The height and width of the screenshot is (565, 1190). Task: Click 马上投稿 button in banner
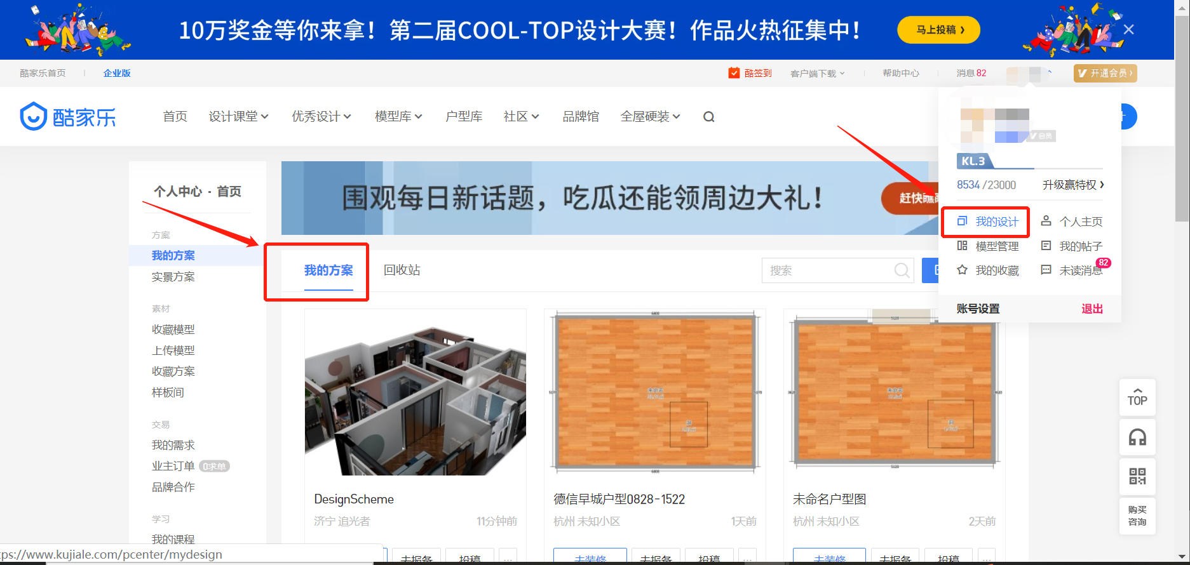[938, 30]
